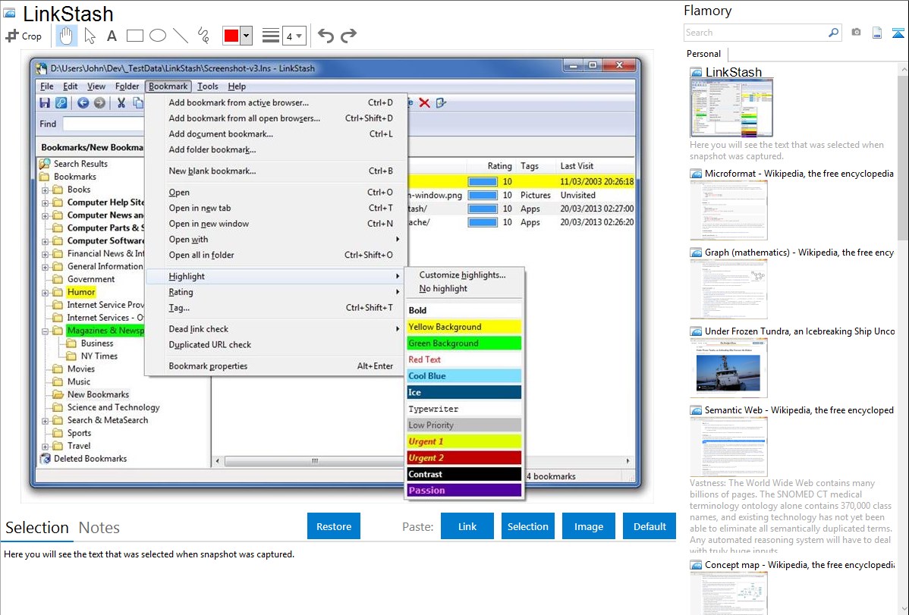
Task: Open the color picker dropdown arrow
Action: [x=246, y=36]
